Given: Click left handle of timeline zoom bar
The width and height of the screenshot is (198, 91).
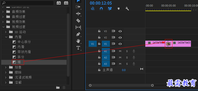Looking at the screenshot, I should (x=90, y=85).
